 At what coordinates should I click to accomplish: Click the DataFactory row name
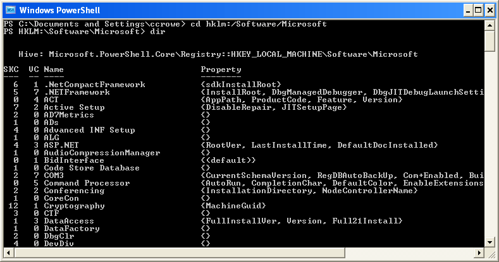pyautogui.click(x=71, y=229)
